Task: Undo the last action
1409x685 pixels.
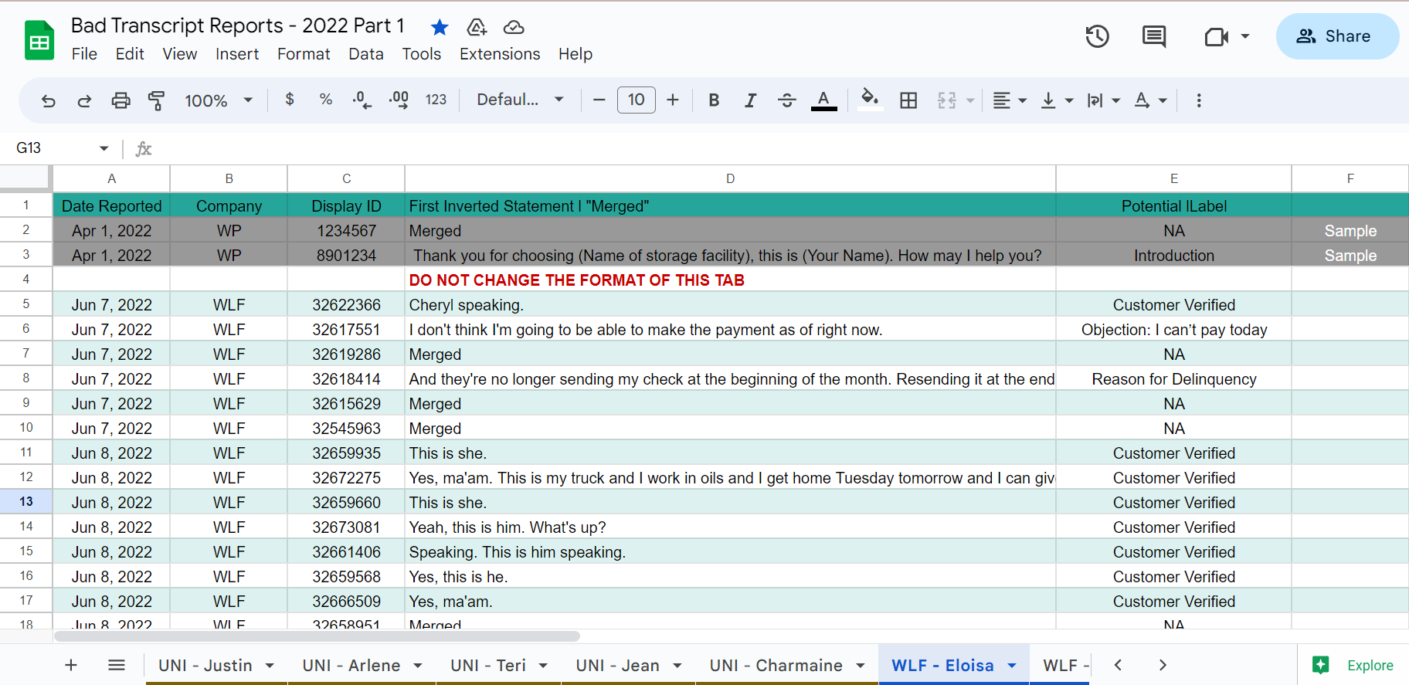Action: [48, 100]
